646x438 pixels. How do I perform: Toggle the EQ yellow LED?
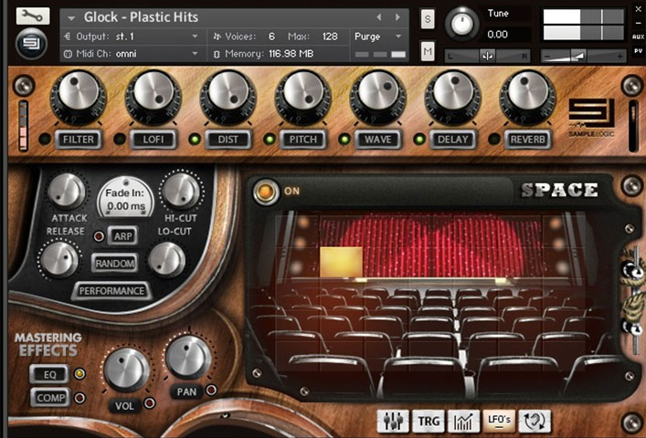click(x=79, y=374)
